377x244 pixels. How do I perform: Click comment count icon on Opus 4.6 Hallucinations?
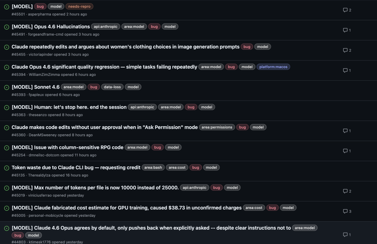(x=345, y=30)
